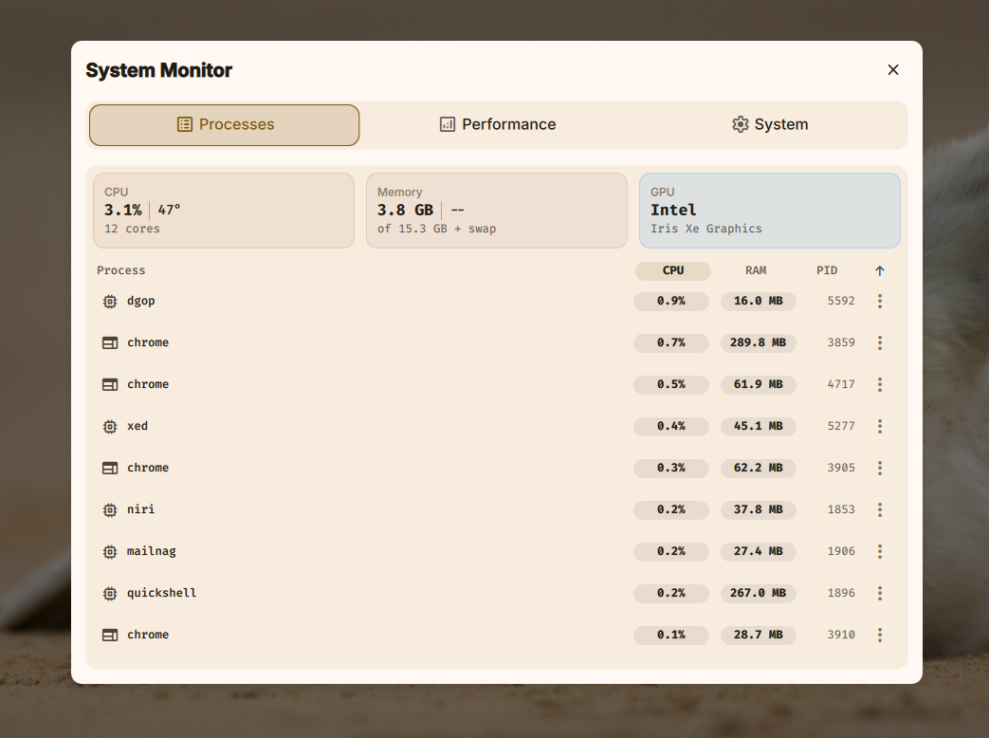Click the niri process chip icon
The width and height of the screenshot is (989, 738).
pyautogui.click(x=110, y=509)
